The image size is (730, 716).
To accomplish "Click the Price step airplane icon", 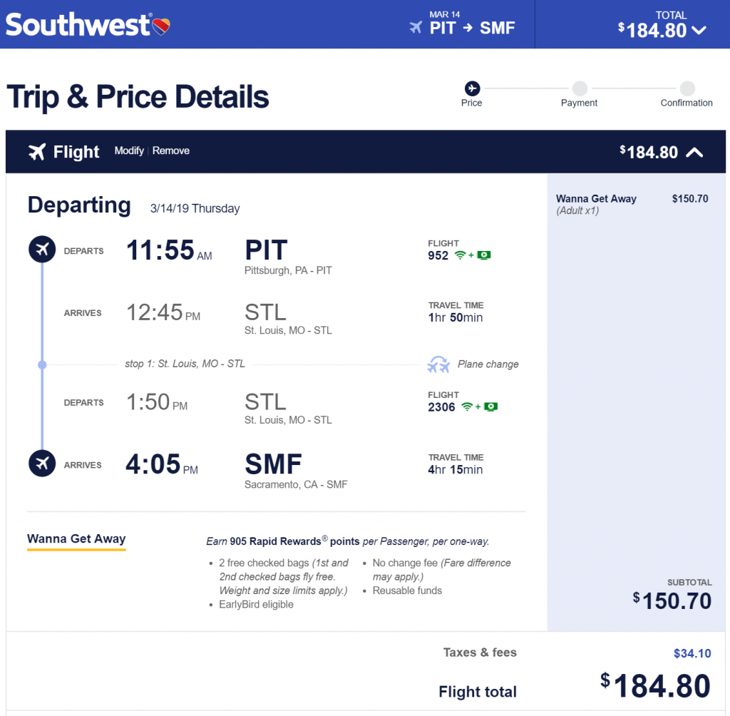I will (472, 88).
